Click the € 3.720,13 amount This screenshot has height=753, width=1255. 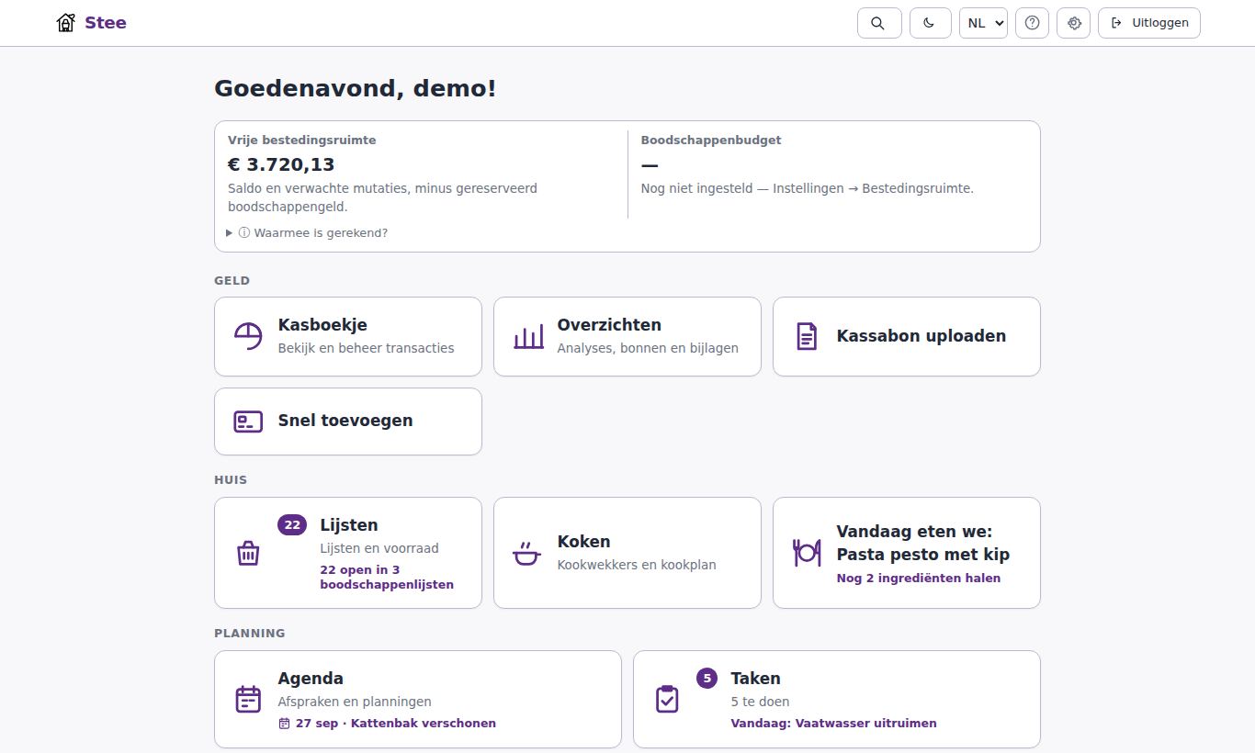coord(281,165)
